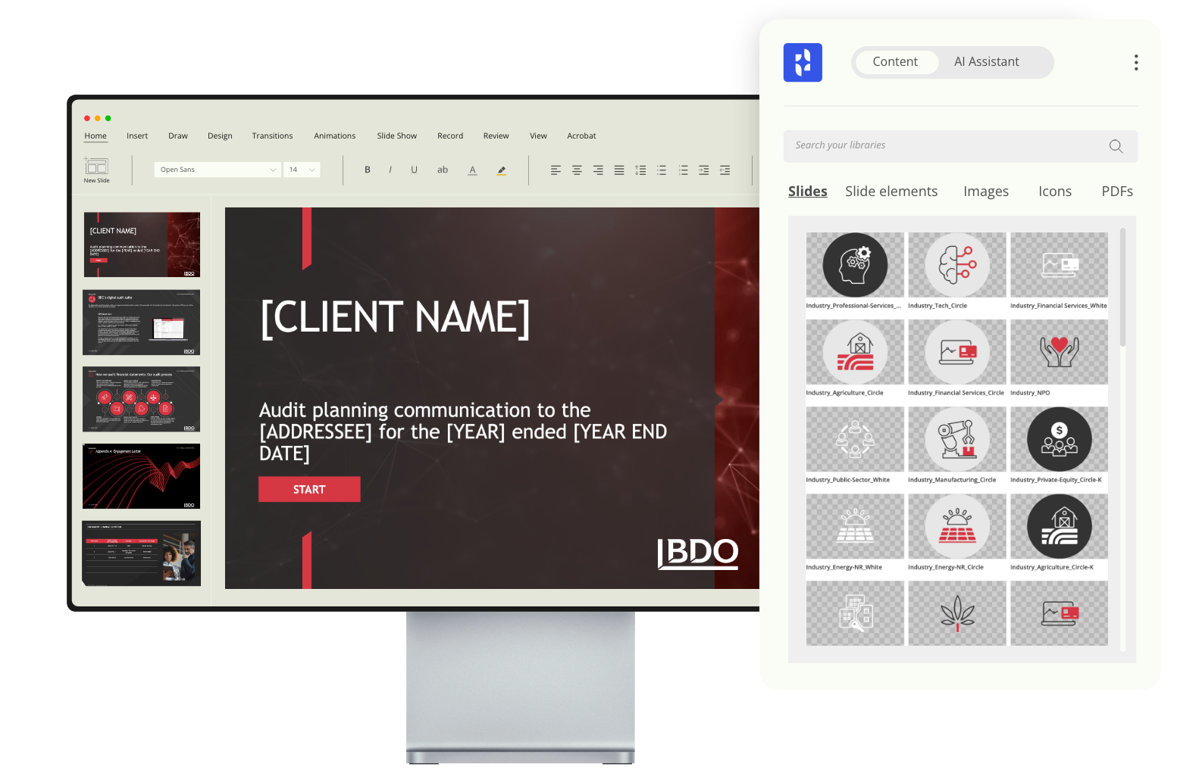
Task: Insert the Industry_Manufacturing_Circle icon
Action: tap(957, 439)
